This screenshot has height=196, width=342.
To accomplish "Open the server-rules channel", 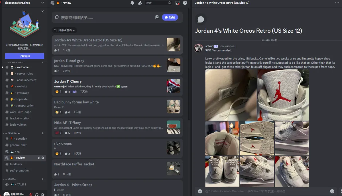I will pos(25,74).
